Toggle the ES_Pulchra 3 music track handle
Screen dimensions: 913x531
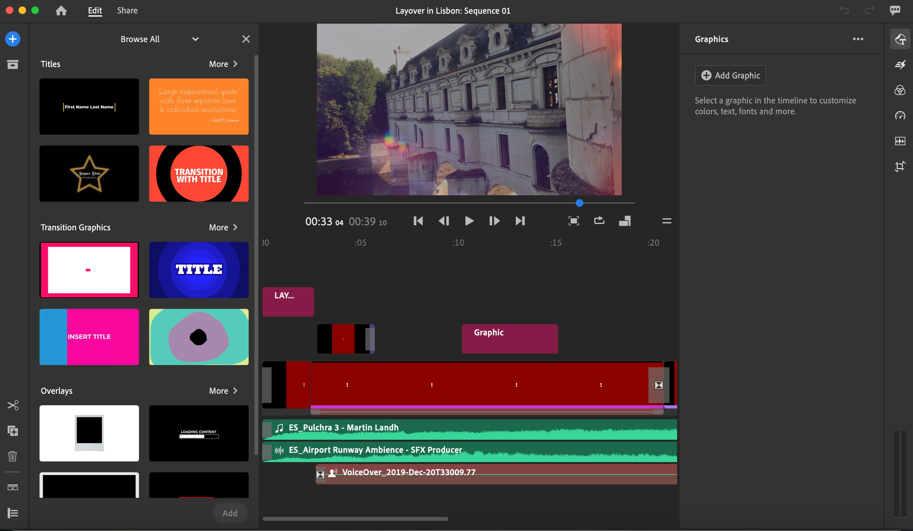267,430
